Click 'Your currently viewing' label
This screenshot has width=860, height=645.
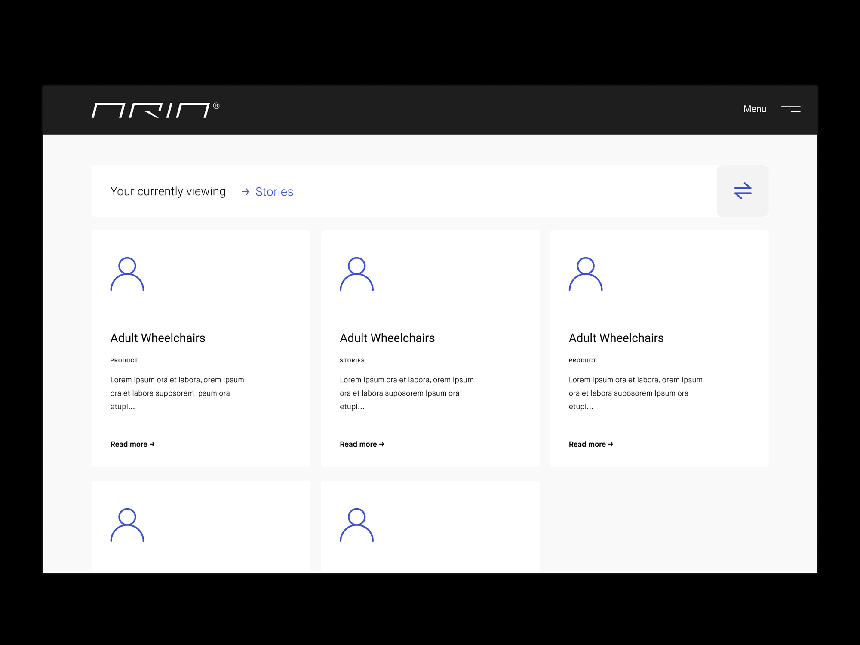click(x=168, y=191)
